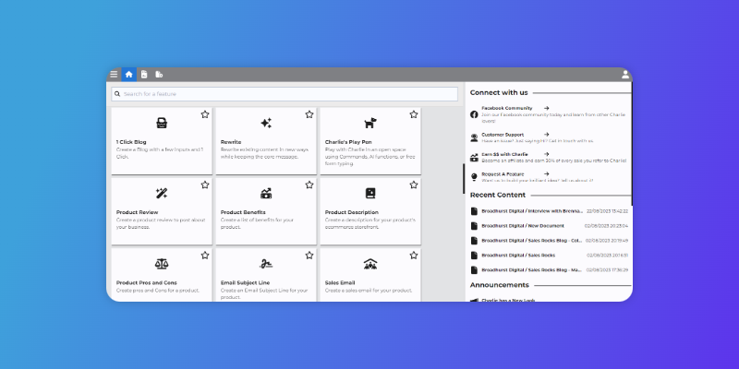
Task: Favorite the Rewrite card
Action: coord(309,114)
